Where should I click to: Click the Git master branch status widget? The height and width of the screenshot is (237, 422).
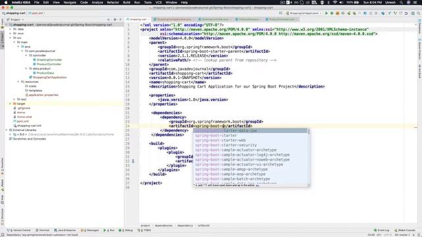point(402,235)
